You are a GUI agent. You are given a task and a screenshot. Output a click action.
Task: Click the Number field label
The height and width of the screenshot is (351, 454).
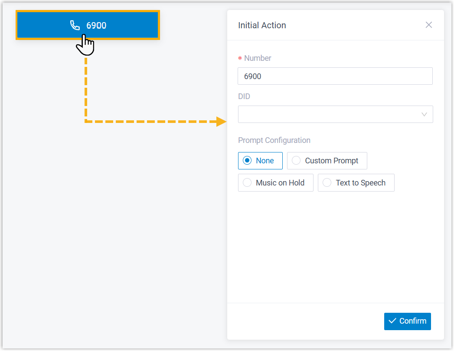[x=258, y=58]
